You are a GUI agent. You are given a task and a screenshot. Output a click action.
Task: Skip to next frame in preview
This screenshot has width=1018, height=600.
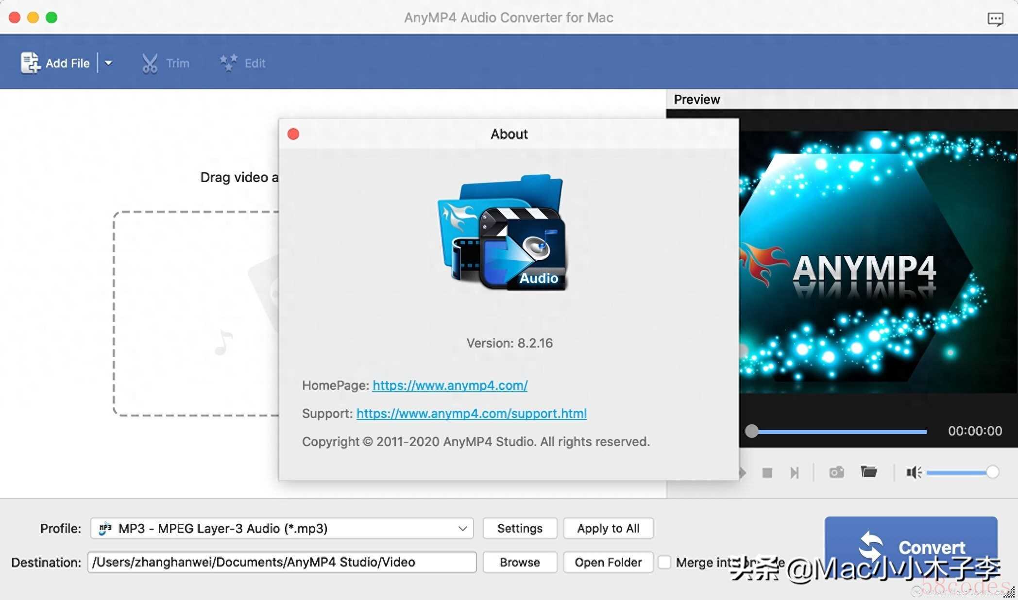click(794, 472)
